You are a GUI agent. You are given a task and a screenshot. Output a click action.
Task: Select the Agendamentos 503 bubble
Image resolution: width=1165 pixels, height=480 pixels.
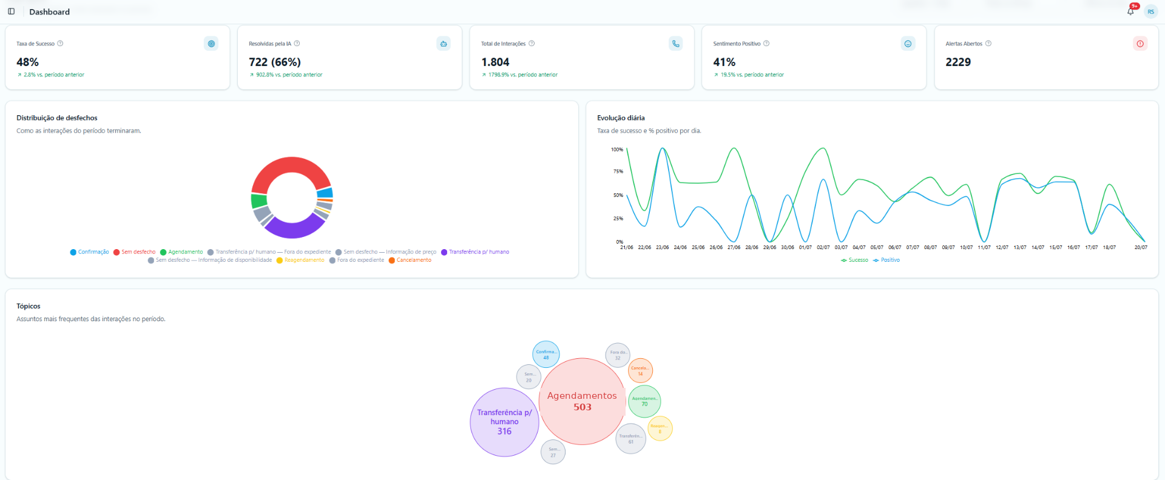(x=582, y=401)
